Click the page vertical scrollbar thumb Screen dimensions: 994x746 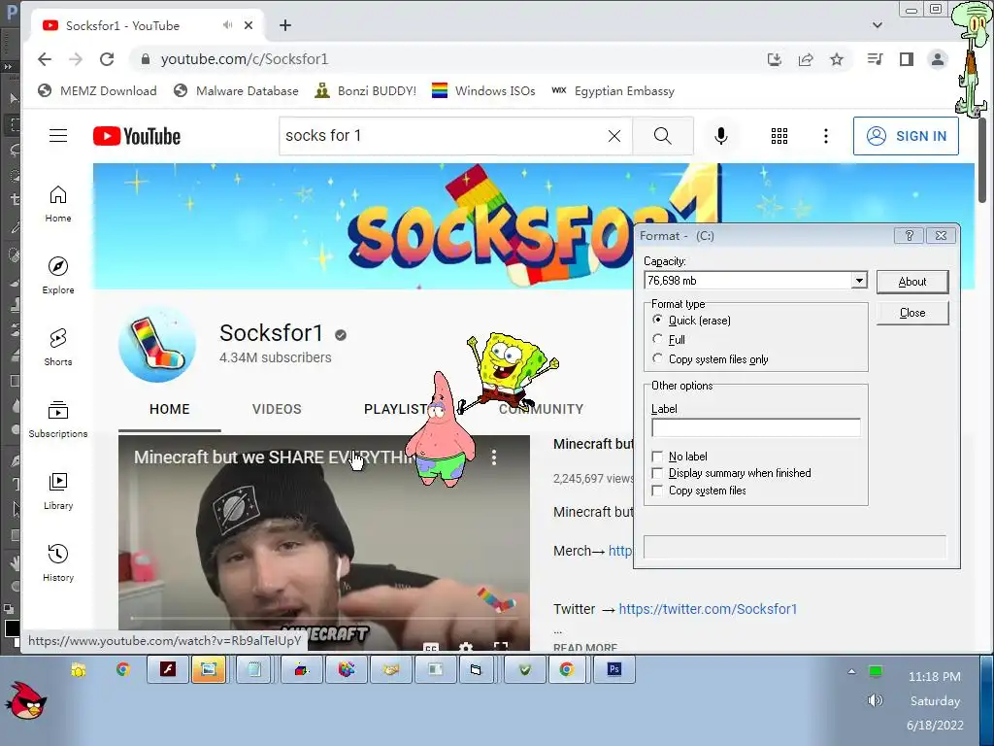click(982, 158)
